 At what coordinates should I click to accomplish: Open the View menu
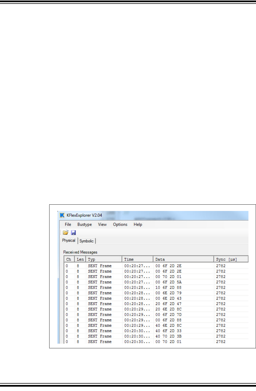[x=102, y=224]
